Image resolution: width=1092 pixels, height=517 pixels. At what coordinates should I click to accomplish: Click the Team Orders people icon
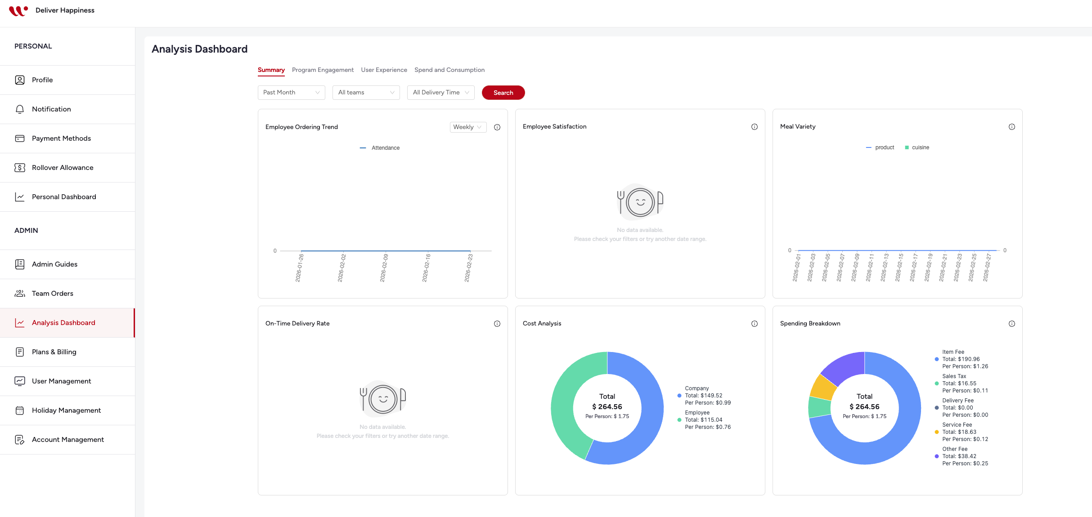pyautogui.click(x=20, y=294)
